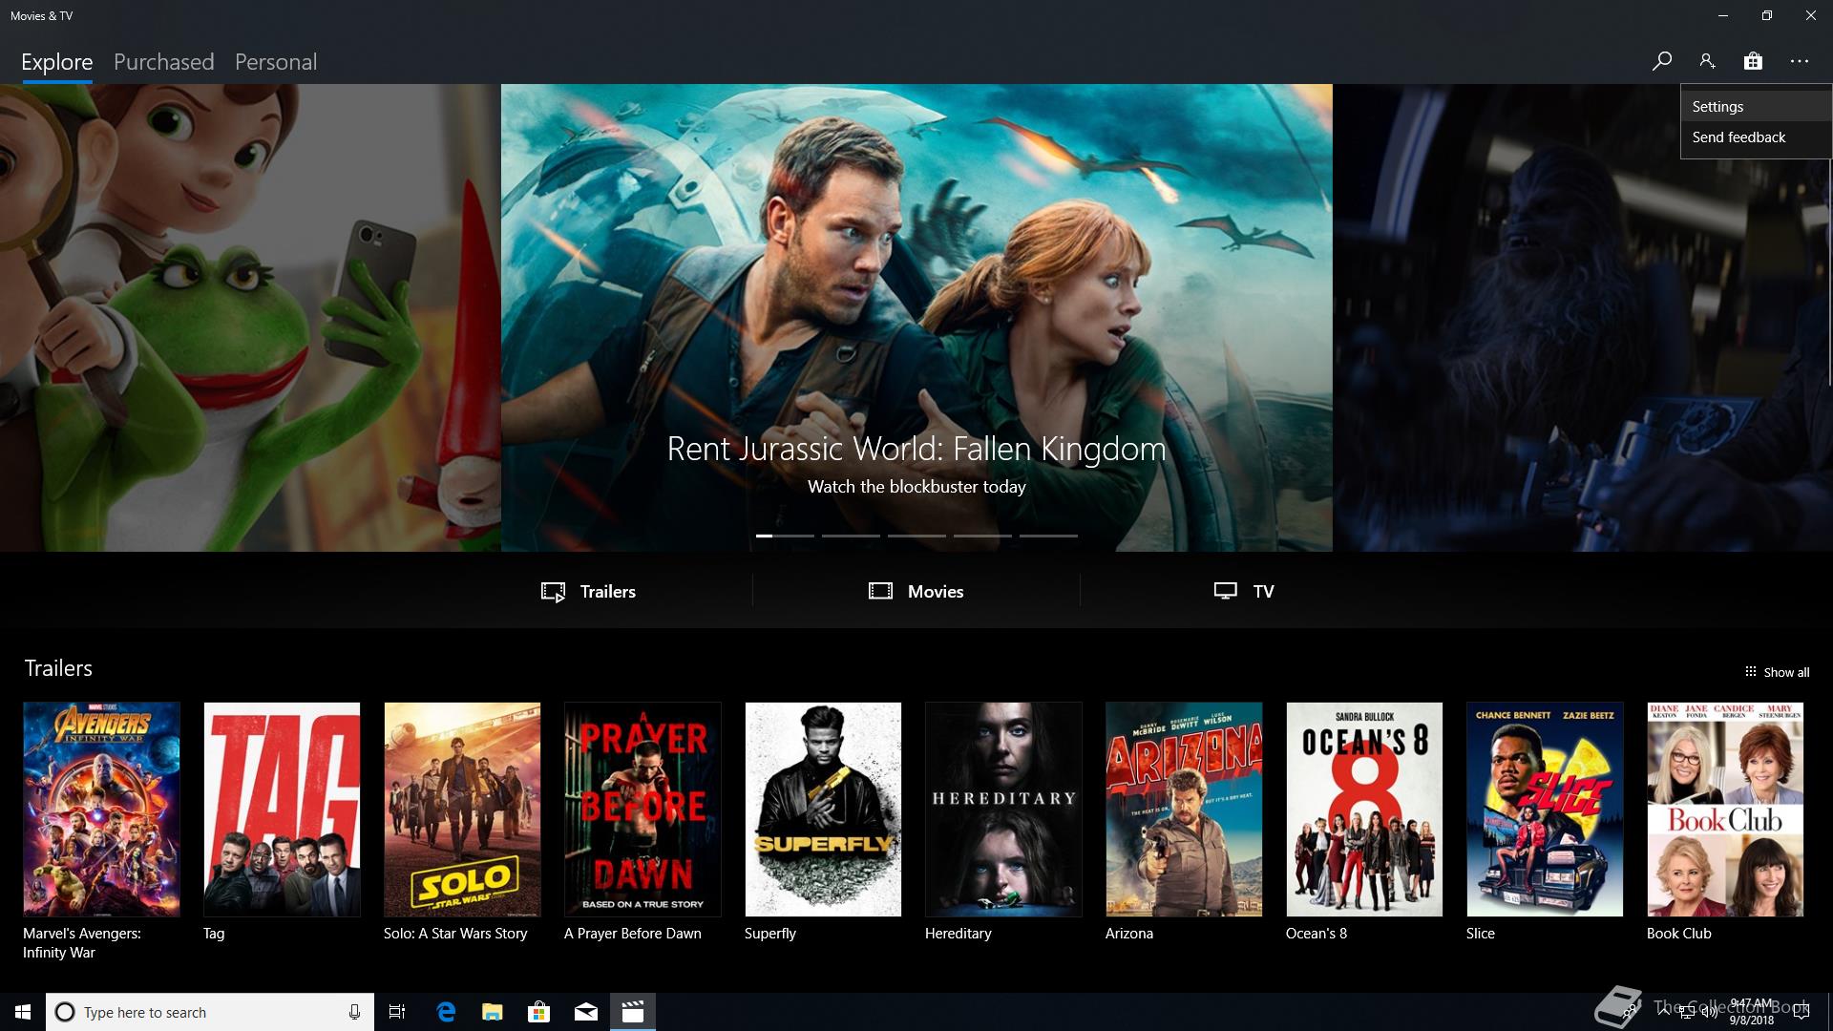Switch to the Purchased tab
The width and height of the screenshot is (1833, 1031).
click(164, 62)
